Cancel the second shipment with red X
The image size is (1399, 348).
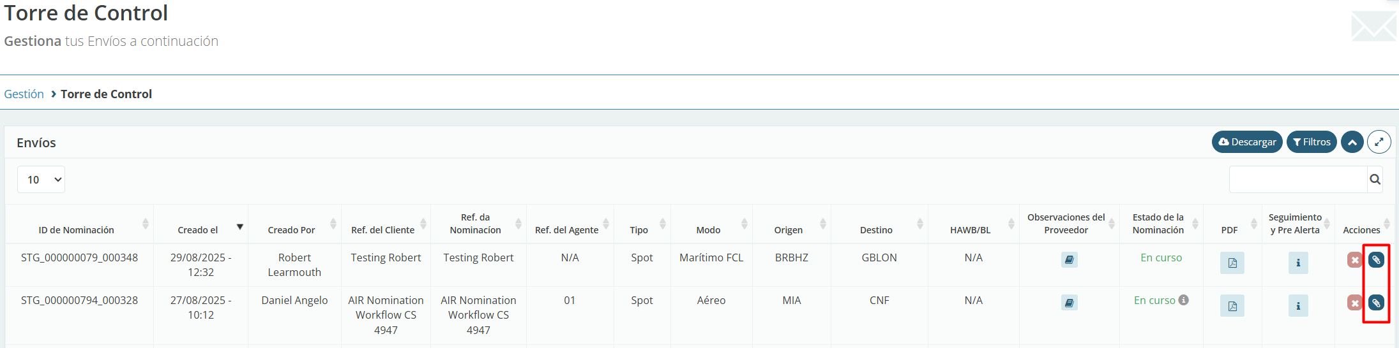(1354, 303)
